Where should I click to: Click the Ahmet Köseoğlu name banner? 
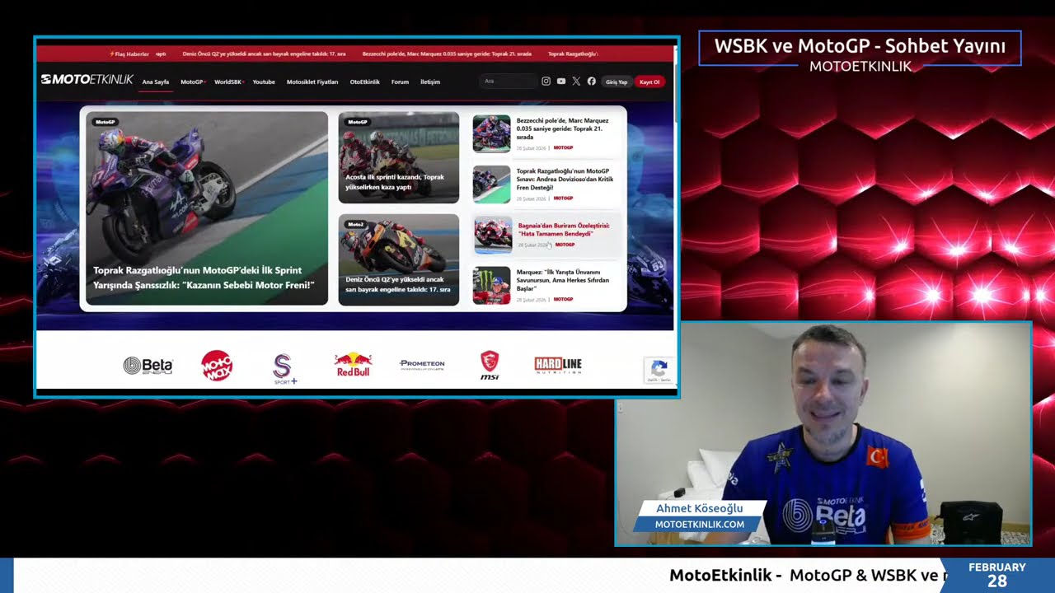(699, 508)
